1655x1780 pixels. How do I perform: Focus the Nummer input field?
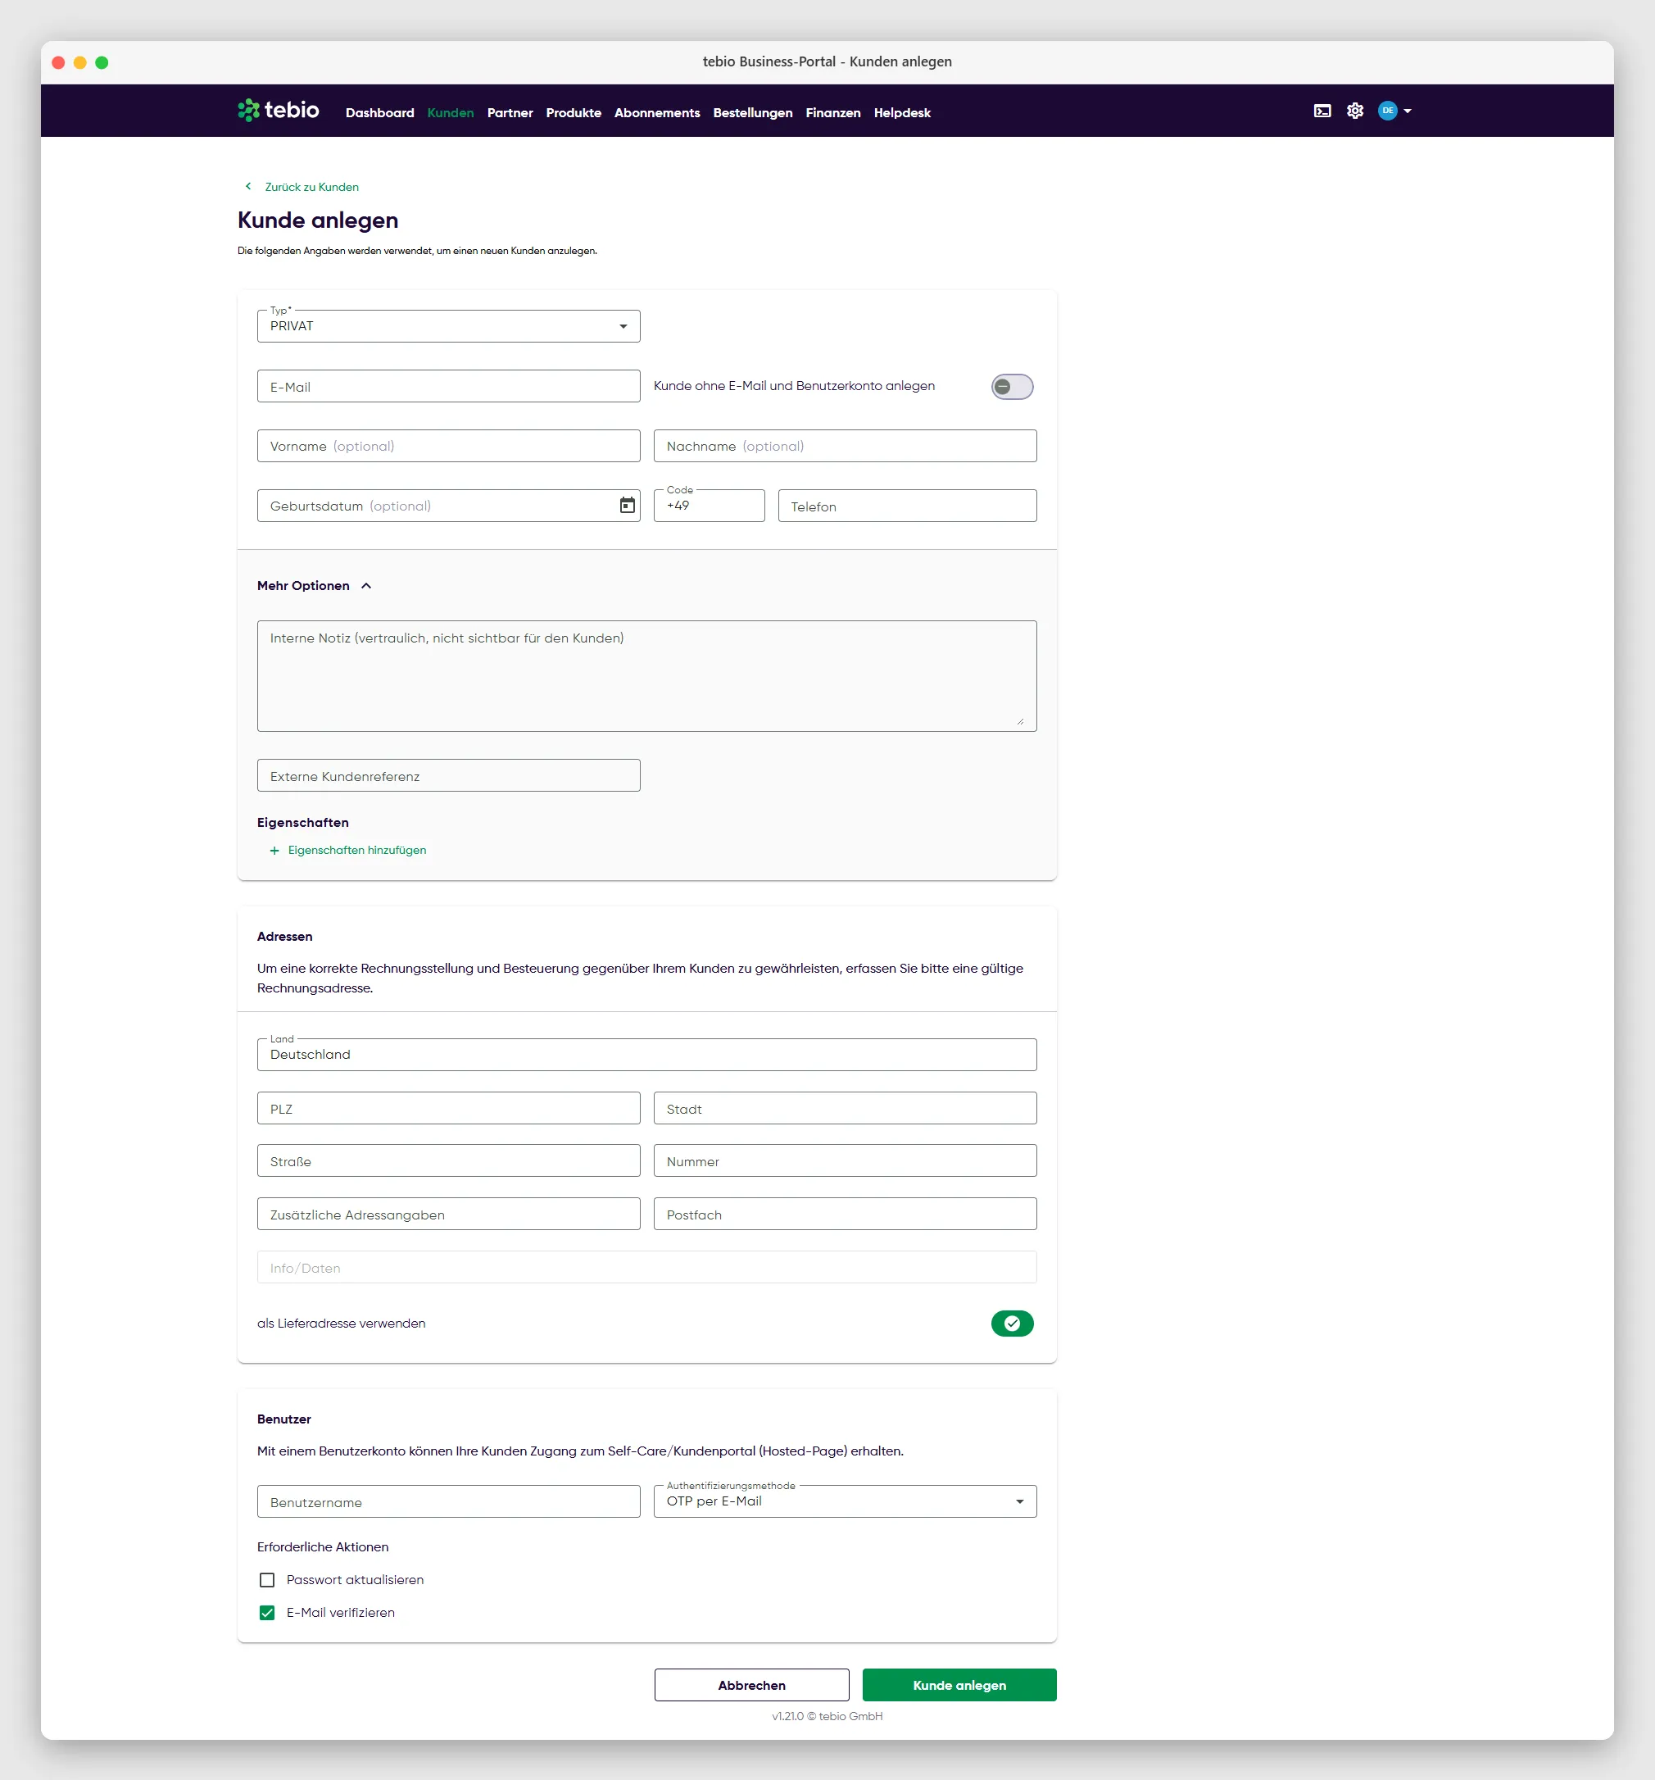pyautogui.click(x=845, y=1161)
